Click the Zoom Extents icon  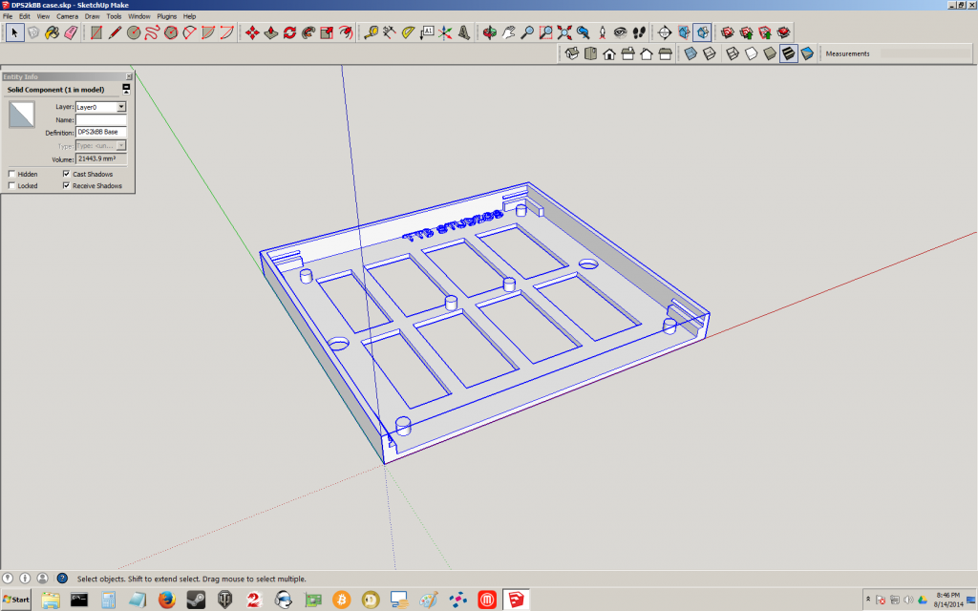(564, 32)
